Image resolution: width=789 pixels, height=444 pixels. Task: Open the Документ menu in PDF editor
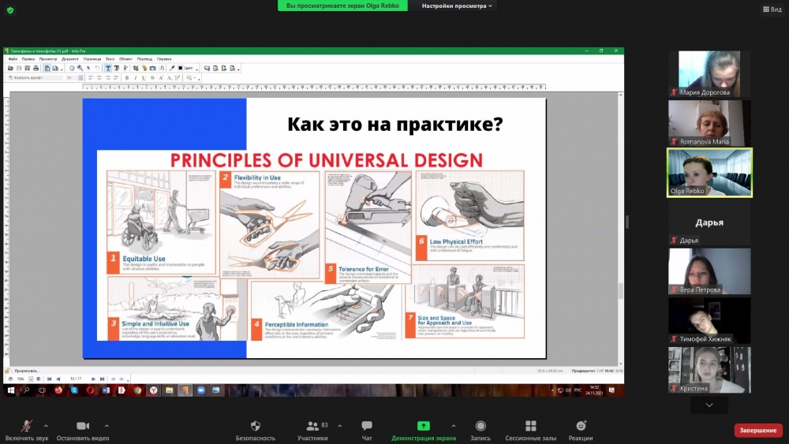[70, 59]
